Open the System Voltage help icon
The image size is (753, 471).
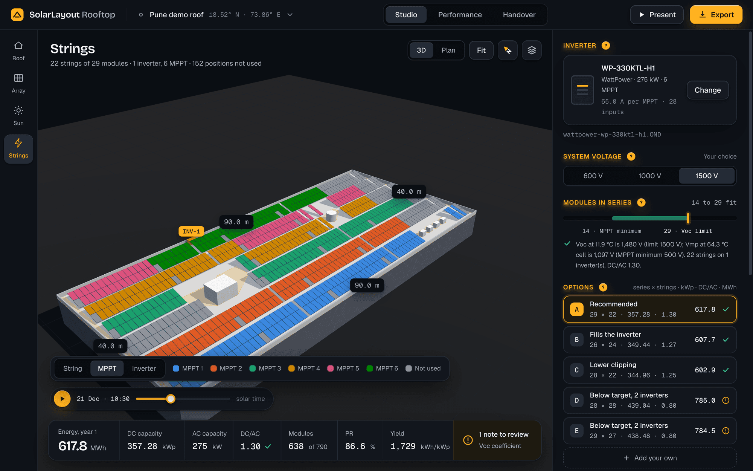point(631,156)
